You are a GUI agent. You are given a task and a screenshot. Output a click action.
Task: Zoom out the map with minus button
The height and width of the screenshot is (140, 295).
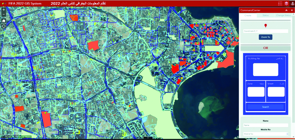[x=4, y=14]
